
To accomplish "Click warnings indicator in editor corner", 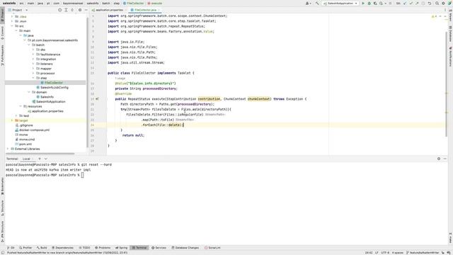I will (434, 16).
